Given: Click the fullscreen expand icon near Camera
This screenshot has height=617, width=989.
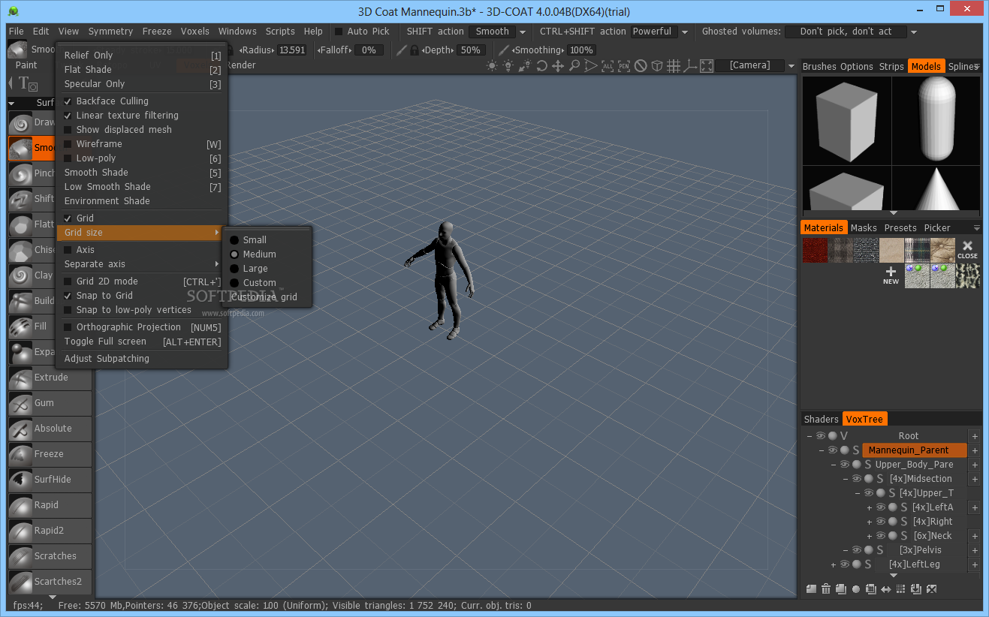Looking at the screenshot, I should tap(707, 66).
